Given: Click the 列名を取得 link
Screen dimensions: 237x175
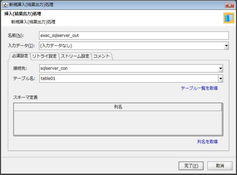Looking at the screenshot, I should [207, 142].
